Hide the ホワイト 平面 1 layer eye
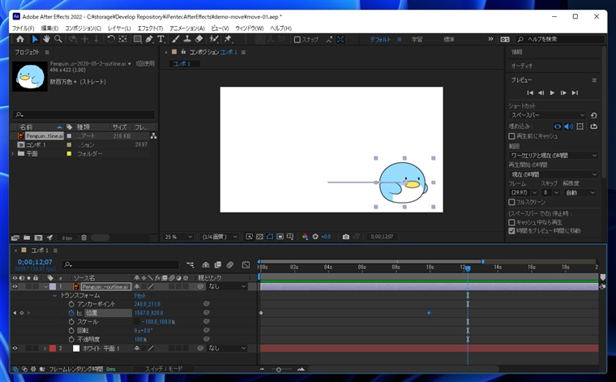 (15, 348)
